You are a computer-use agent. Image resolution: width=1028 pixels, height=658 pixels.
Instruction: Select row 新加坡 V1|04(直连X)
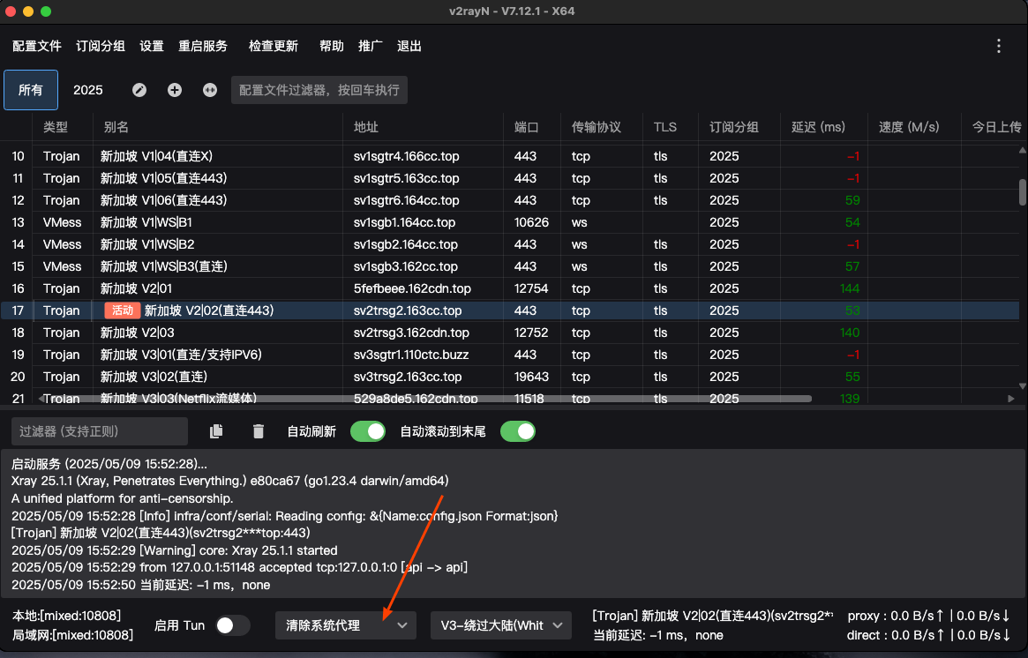[509, 156]
